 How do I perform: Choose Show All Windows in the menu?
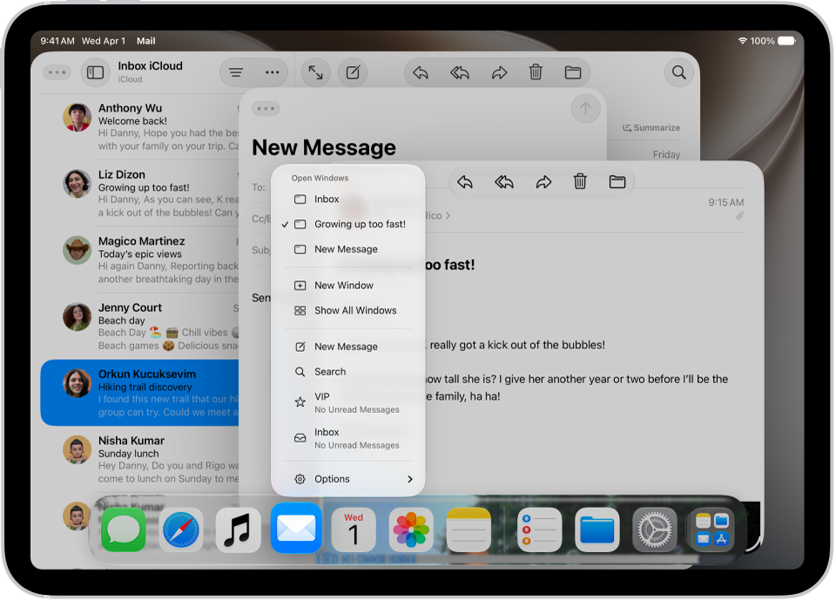click(348, 310)
